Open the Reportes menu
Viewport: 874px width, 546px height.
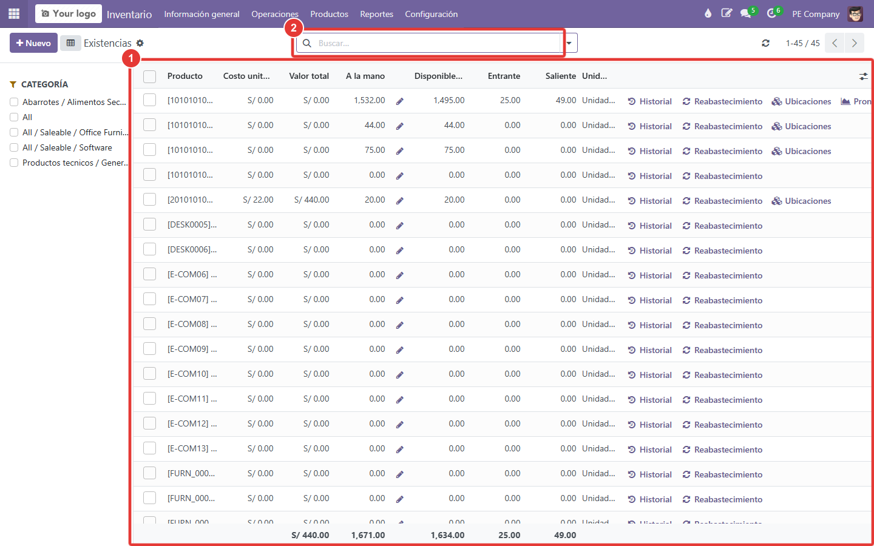click(376, 14)
